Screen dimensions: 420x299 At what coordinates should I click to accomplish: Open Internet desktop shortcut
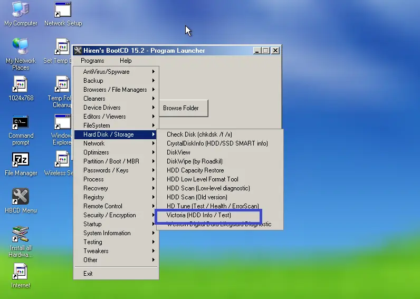21,276
